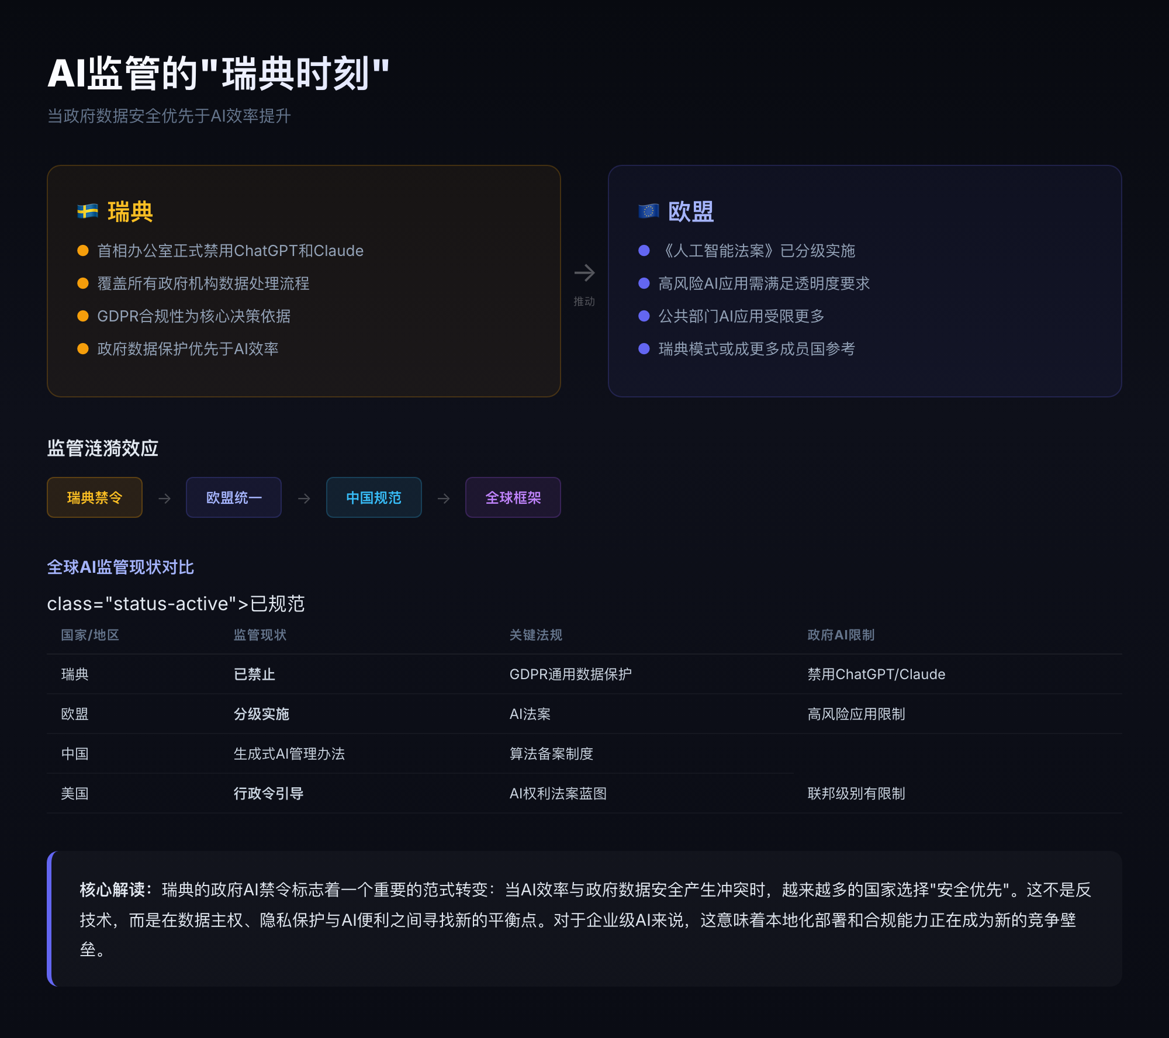
Task: Click the 欧盟 card heading
Action: pos(691,211)
